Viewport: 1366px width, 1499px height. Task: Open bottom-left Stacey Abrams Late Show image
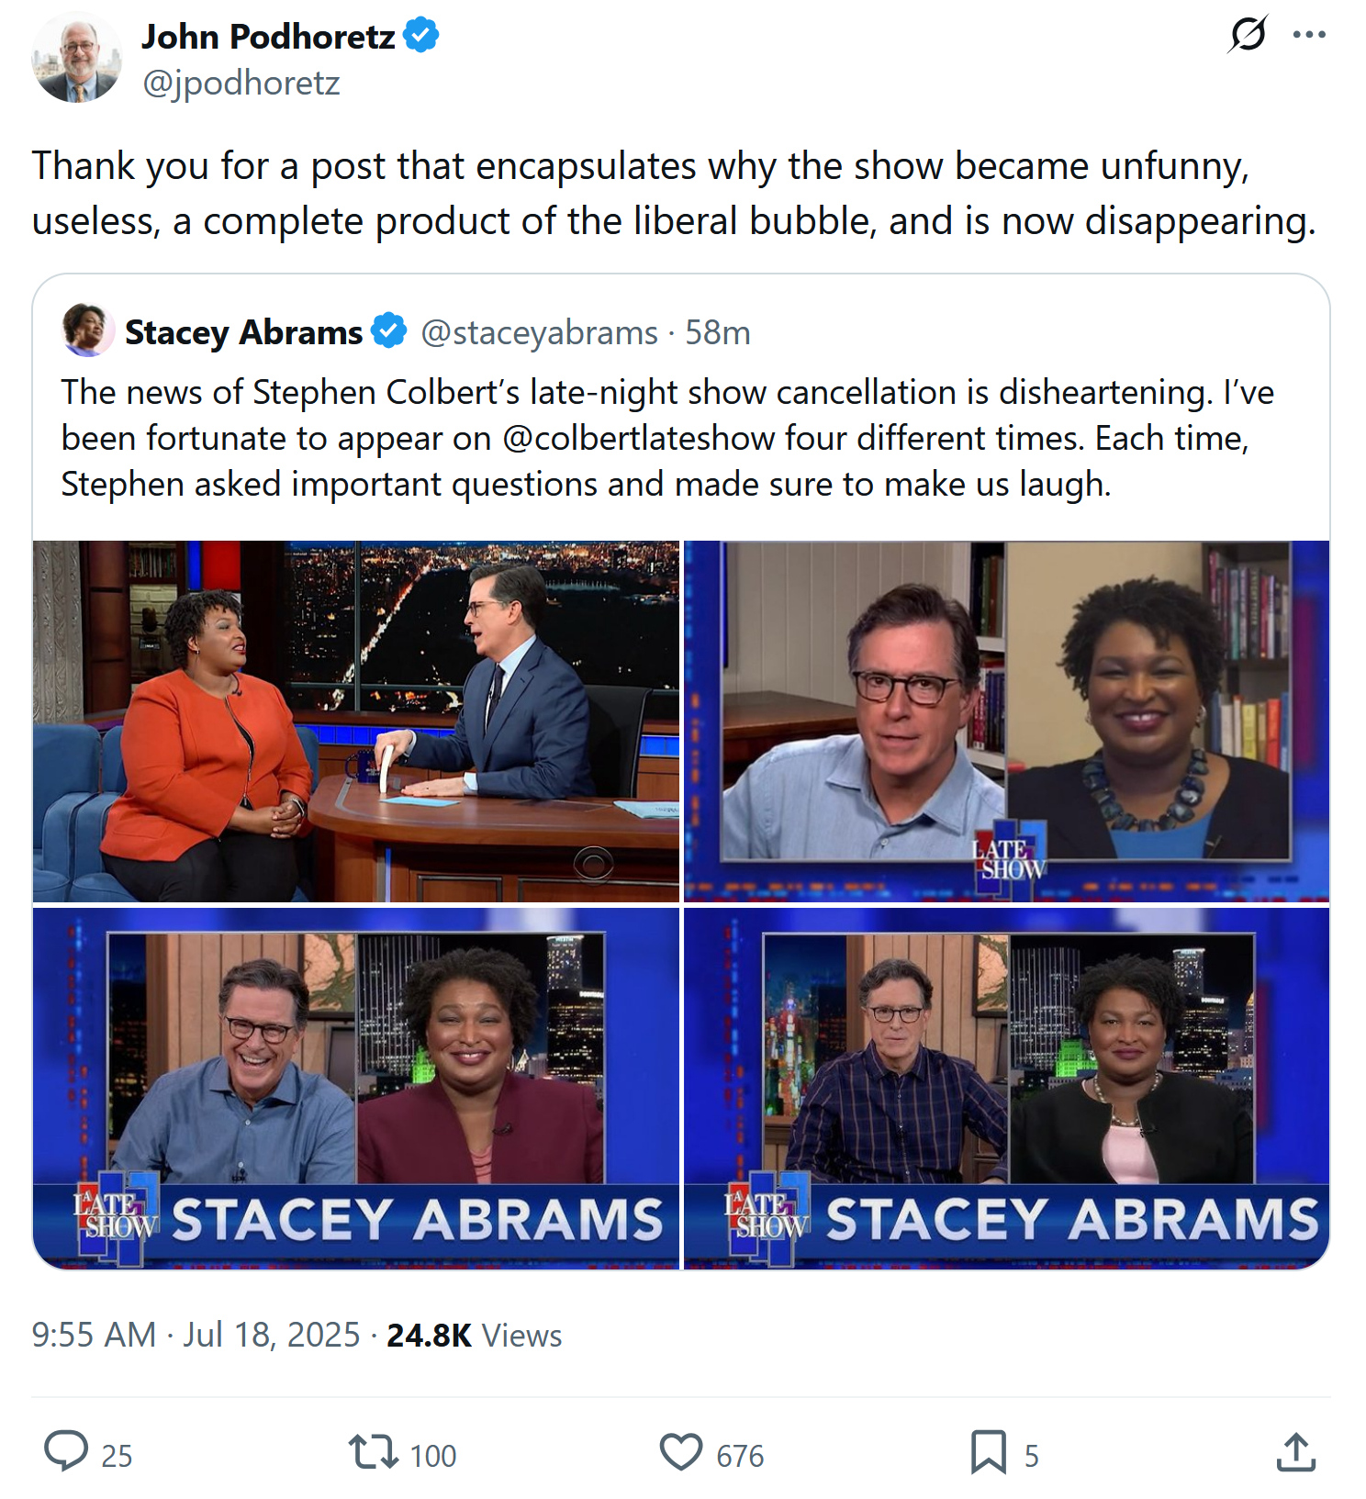(x=356, y=1089)
